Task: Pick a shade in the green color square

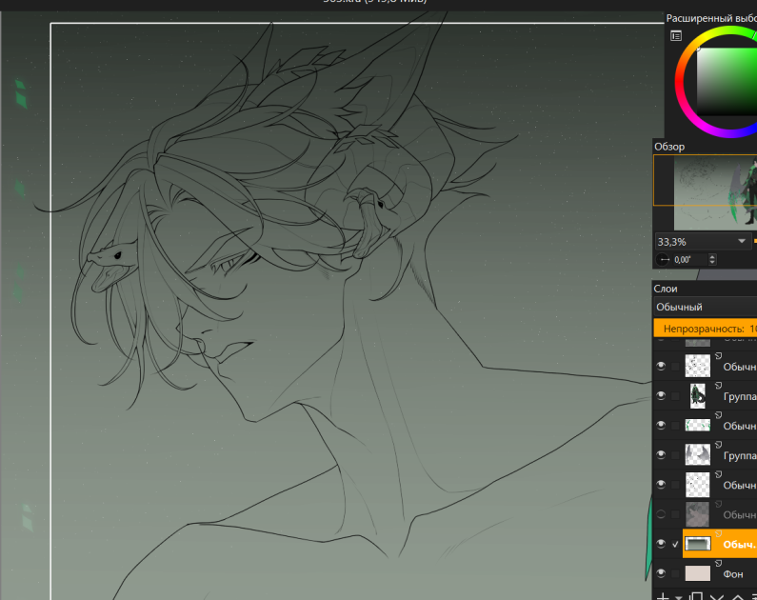Action: coord(727,81)
